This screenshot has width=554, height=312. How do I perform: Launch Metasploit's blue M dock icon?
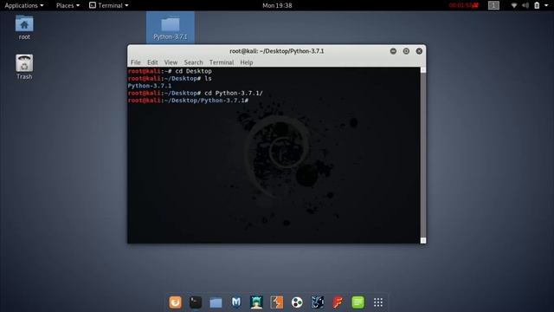pyautogui.click(x=236, y=302)
